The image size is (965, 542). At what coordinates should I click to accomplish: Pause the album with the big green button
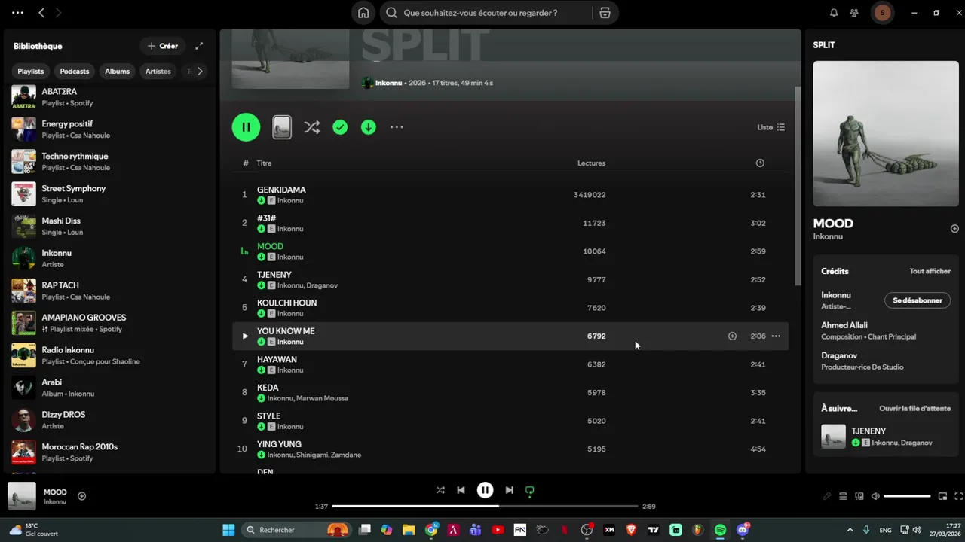pos(246,127)
